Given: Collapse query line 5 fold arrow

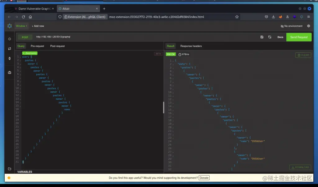Looking at the screenshot, I should (x=20, y=71).
